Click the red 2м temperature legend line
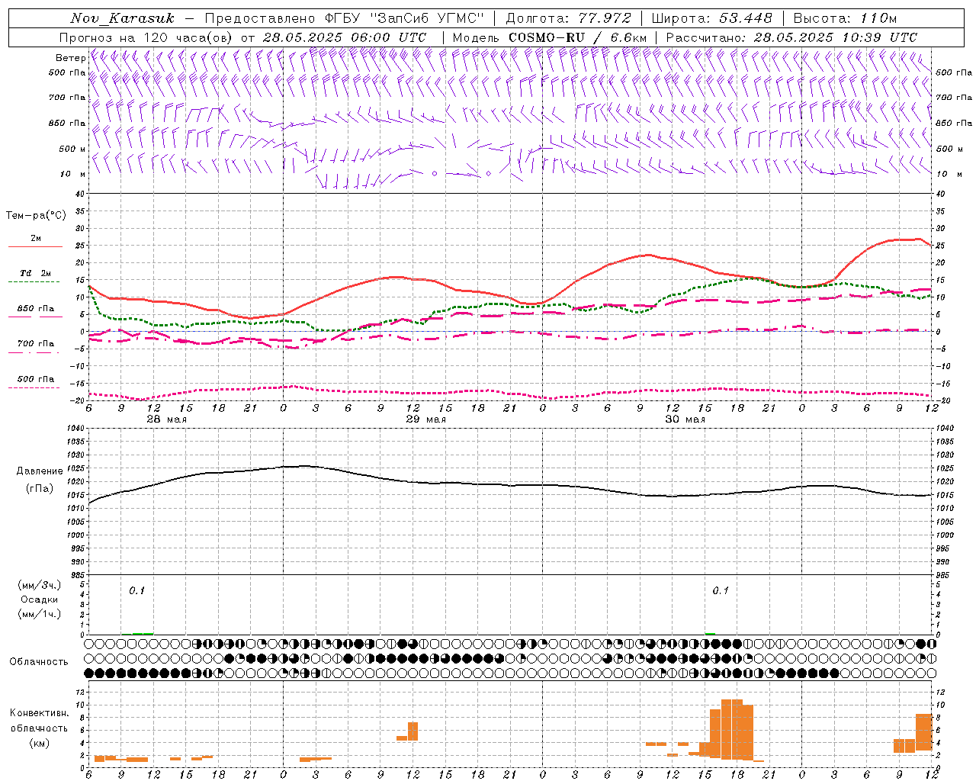Screen dimensions: 976x781 35,246
